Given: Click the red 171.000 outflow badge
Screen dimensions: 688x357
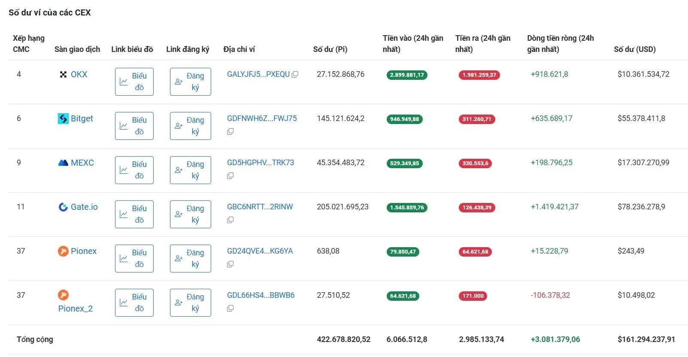Looking at the screenshot, I should pos(473,296).
